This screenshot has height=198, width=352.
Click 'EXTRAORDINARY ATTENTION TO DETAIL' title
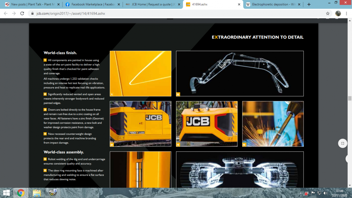pyautogui.click(x=258, y=37)
